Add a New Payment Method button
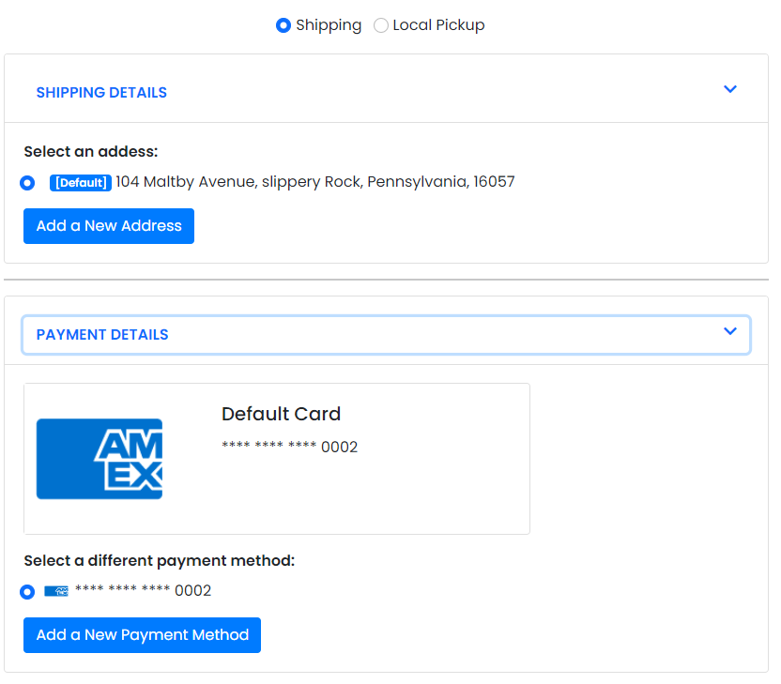The height and width of the screenshot is (684, 781). (x=142, y=635)
